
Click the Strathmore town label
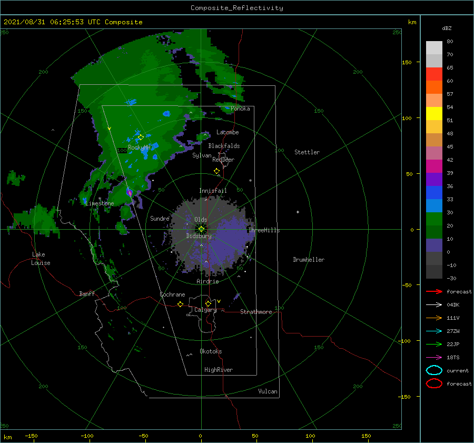256,312
